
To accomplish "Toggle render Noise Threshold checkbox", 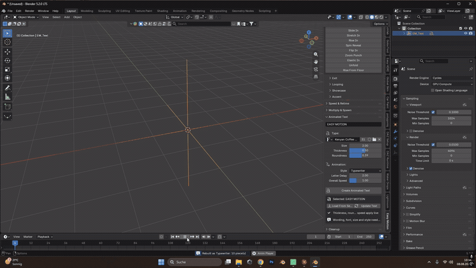I will click(x=433, y=145).
